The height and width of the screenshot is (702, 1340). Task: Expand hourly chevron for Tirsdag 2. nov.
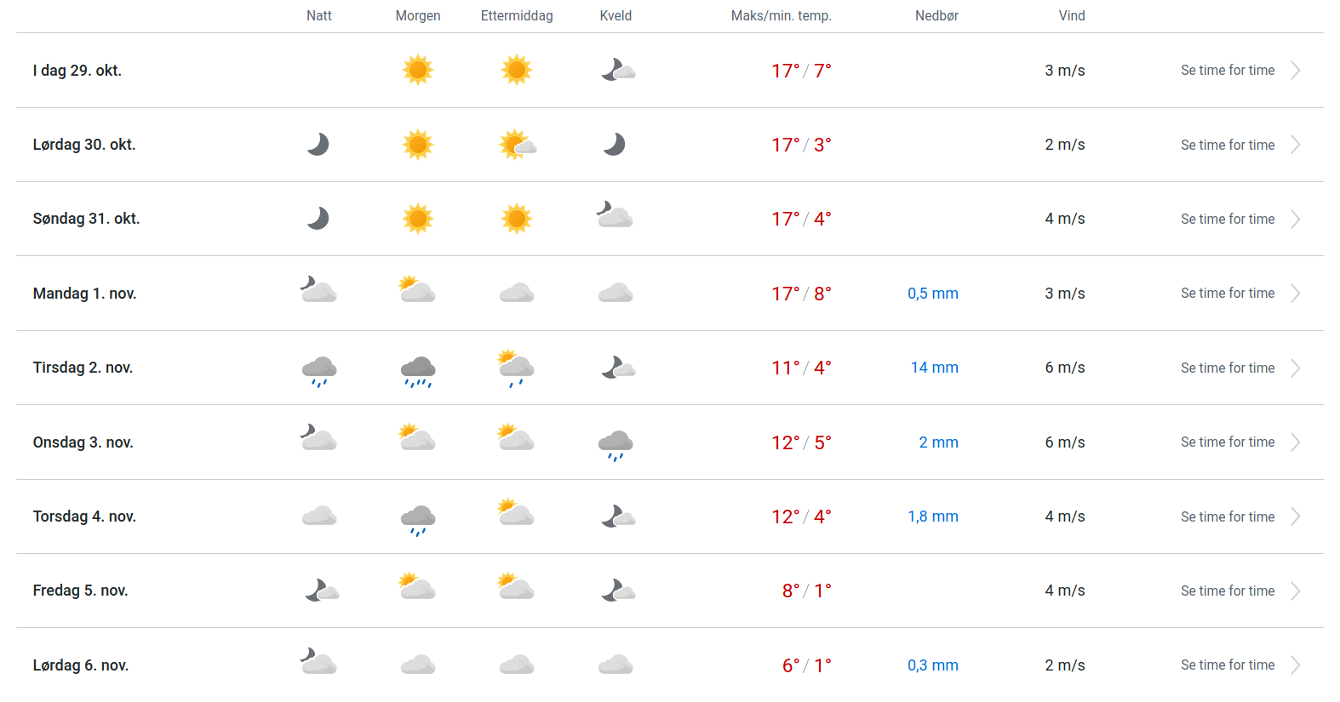(x=1296, y=368)
